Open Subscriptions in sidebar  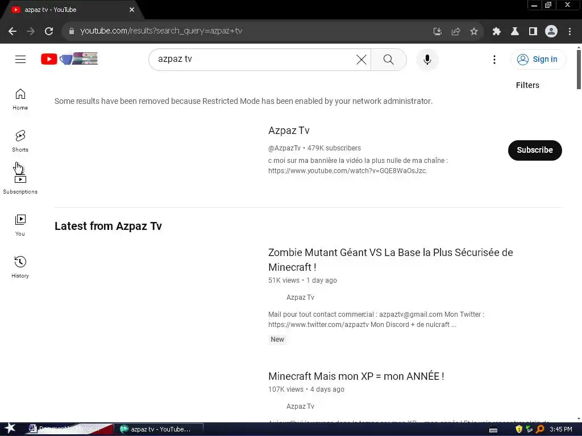pos(20,183)
